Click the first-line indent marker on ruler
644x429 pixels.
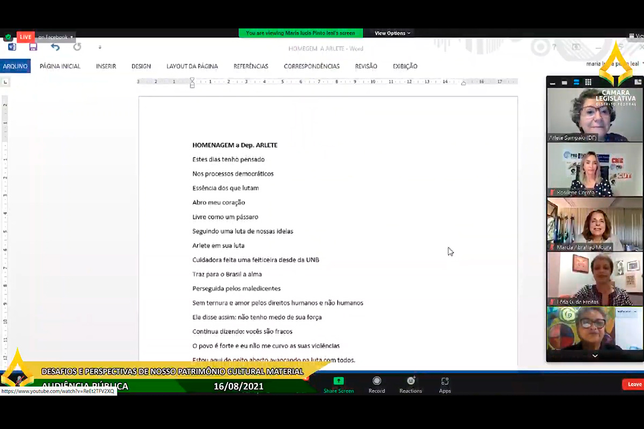[x=192, y=80]
